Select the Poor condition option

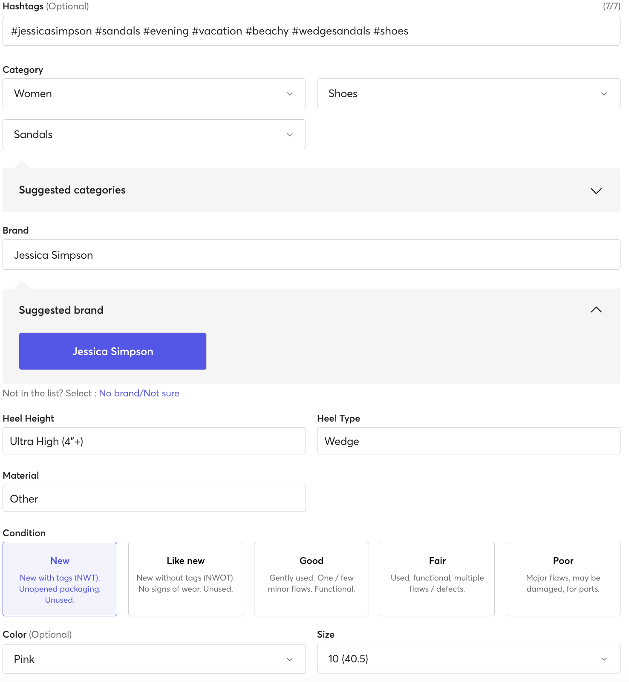point(563,579)
